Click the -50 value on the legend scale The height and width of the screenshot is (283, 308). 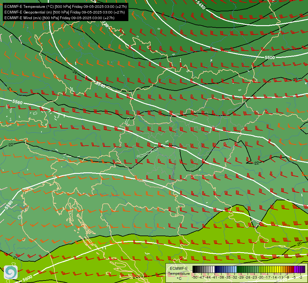tap(195, 278)
